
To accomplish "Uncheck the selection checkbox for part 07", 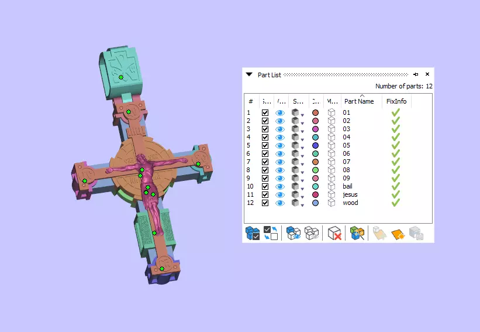I will 265,162.
